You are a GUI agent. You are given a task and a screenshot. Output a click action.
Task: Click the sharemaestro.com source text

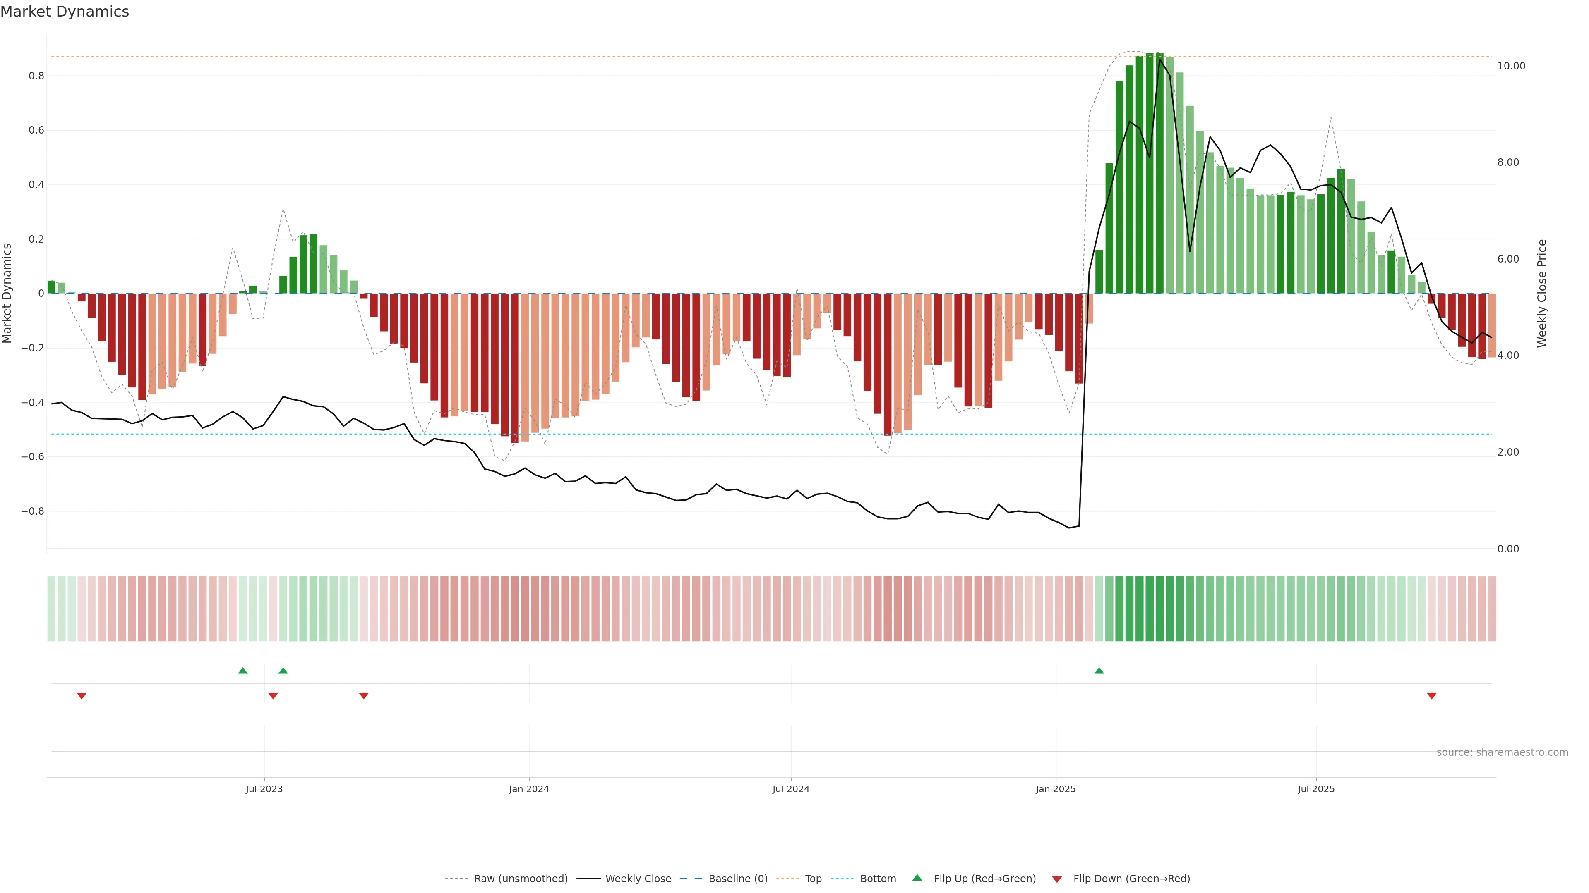(x=1502, y=752)
